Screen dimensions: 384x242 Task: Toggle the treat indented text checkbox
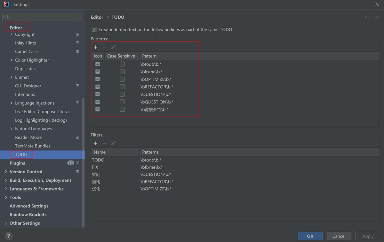coord(94,29)
